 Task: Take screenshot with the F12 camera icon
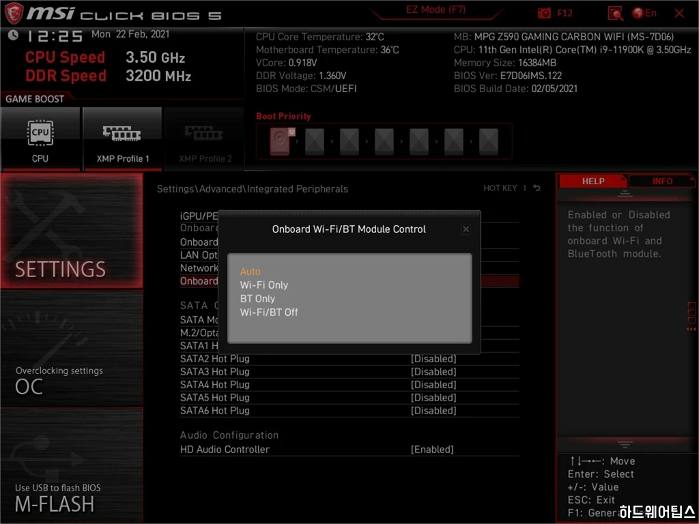coord(544,13)
